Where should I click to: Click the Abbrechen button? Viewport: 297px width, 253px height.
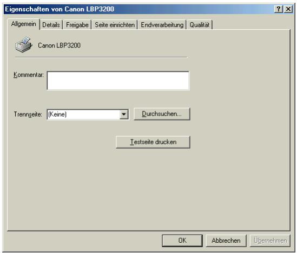tap(226, 241)
